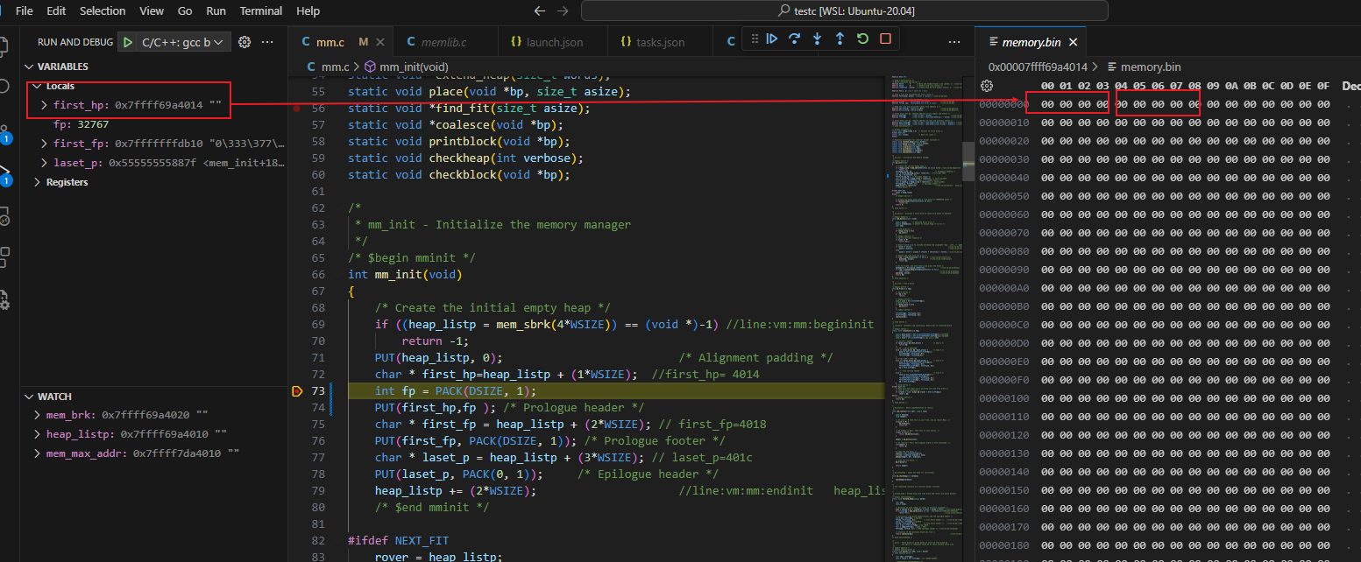Click the Continue debug button
The image size is (1361, 562).
(x=772, y=39)
